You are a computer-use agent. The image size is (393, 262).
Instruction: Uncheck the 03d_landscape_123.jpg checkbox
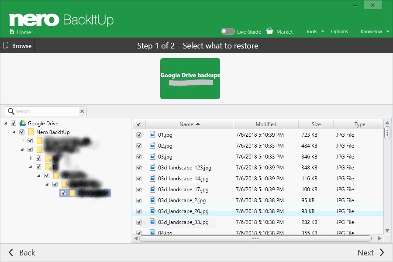pos(139,168)
